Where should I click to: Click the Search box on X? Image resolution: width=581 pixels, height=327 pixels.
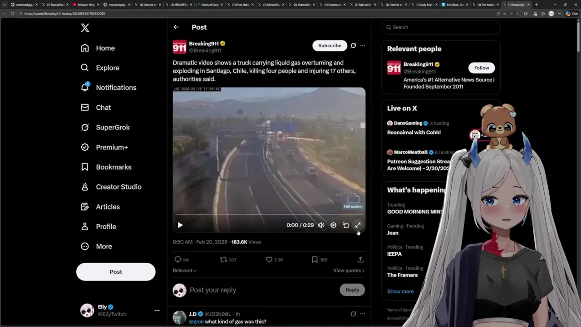click(x=441, y=27)
